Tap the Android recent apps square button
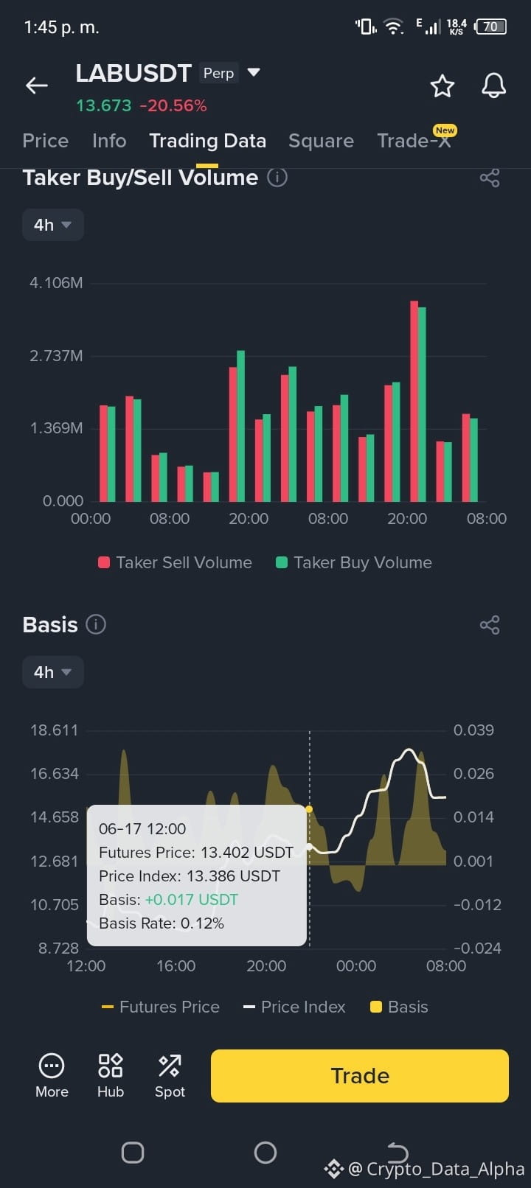The height and width of the screenshot is (1188, 531). [133, 1153]
